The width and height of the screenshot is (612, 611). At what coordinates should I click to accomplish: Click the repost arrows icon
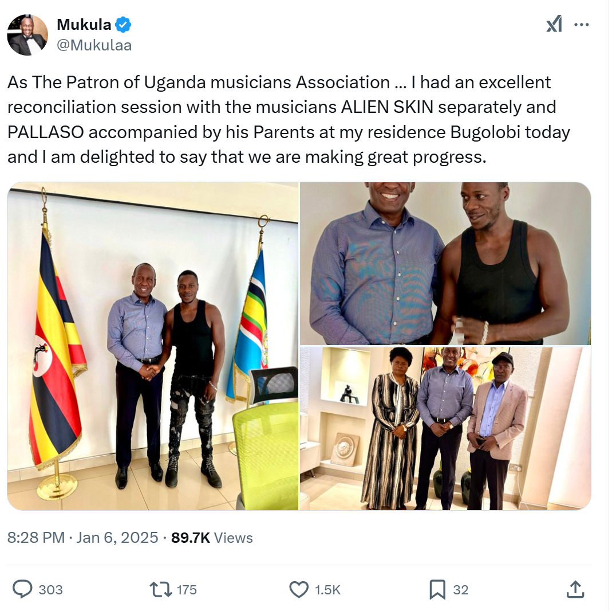pyautogui.click(x=161, y=590)
